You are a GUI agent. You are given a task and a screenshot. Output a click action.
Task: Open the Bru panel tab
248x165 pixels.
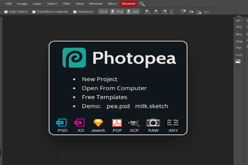[x=239, y=34]
